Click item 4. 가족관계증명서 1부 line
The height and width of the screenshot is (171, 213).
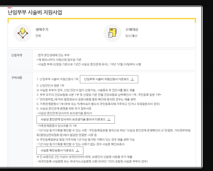98,104
